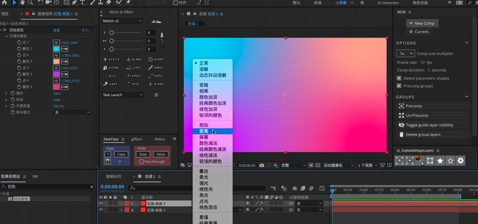Click the Motion v2 BLEND tool

pyautogui.click(x=134, y=59)
